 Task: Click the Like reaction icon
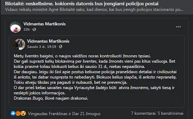[x=13, y=114]
